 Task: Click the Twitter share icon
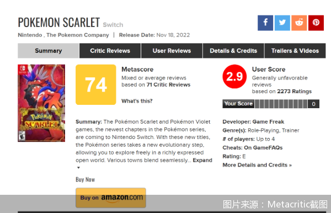[282, 23]
